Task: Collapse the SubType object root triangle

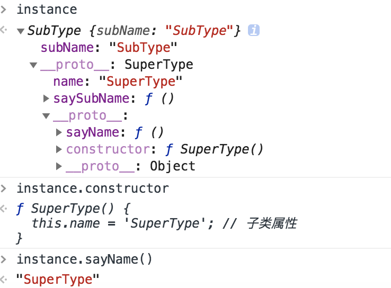Action: click(21, 31)
